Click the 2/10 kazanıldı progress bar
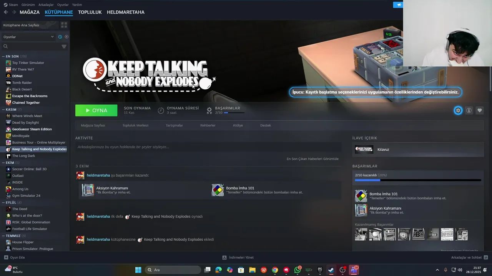The width and height of the screenshot is (492, 276). point(418,180)
